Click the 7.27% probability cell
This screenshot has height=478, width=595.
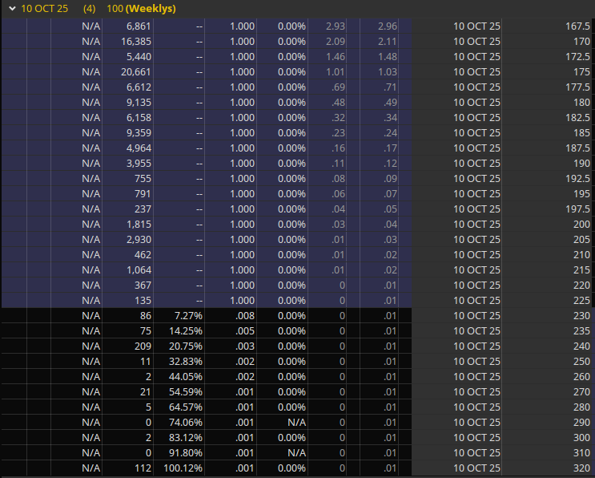pyautogui.click(x=186, y=316)
